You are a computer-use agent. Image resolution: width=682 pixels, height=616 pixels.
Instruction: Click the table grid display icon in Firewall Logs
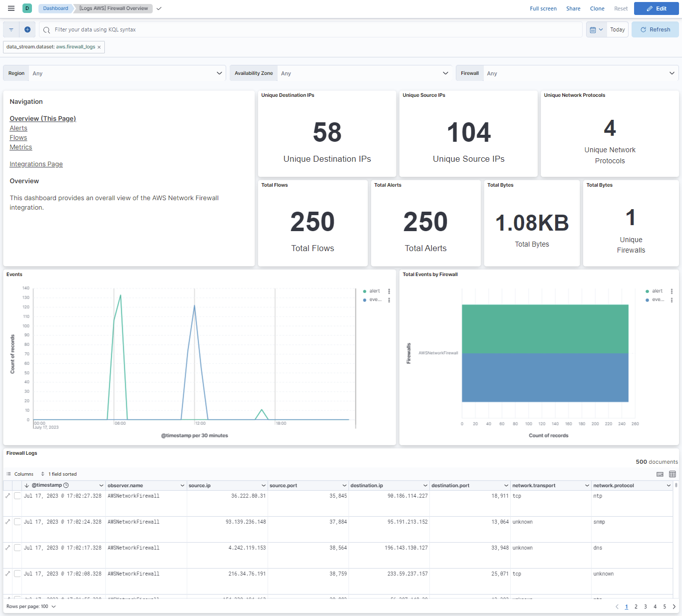pyautogui.click(x=673, y=474)
